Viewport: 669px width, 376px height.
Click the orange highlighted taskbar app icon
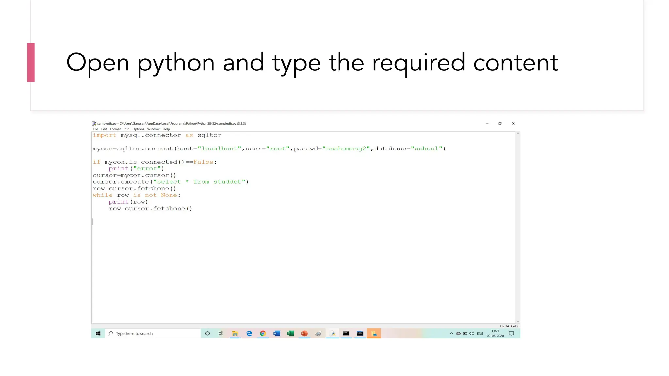point(374,333)
